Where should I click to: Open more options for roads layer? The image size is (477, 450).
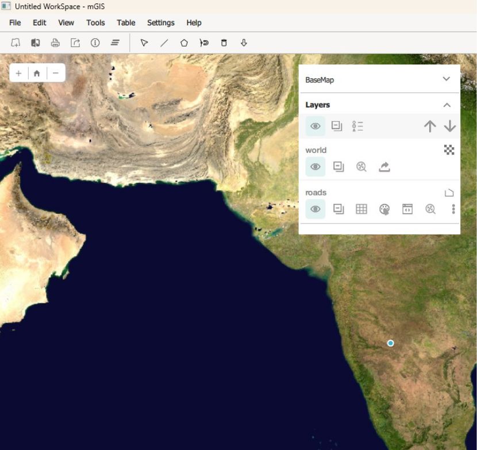point(453,209)
